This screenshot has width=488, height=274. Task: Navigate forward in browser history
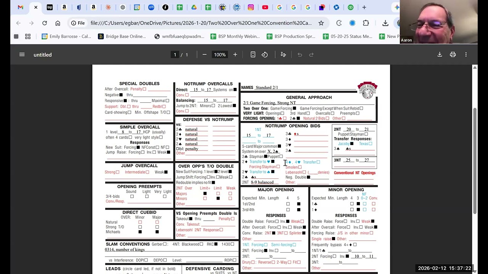31,23
